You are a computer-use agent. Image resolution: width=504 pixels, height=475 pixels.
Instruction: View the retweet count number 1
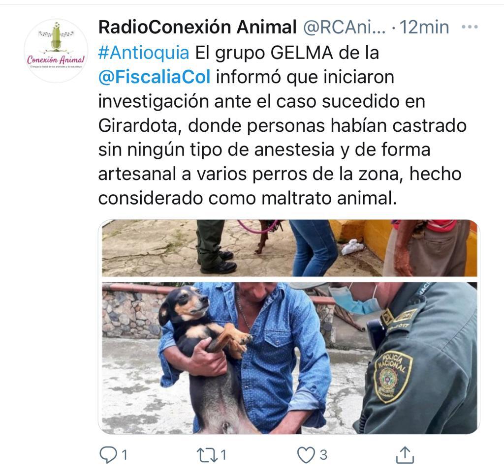[x=223, y=455]
